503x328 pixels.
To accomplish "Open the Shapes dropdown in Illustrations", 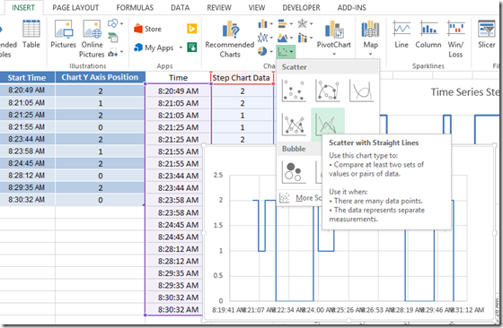I will tap(115, 23).
